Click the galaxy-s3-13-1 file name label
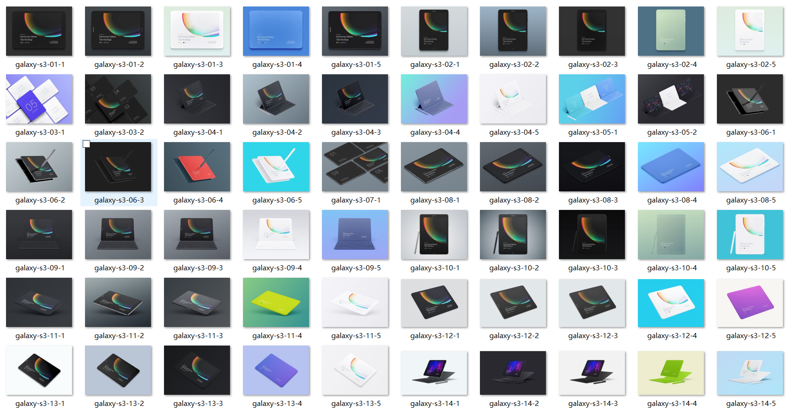The width and height of the screenshot is (788, 418). [x=40, y=404]
